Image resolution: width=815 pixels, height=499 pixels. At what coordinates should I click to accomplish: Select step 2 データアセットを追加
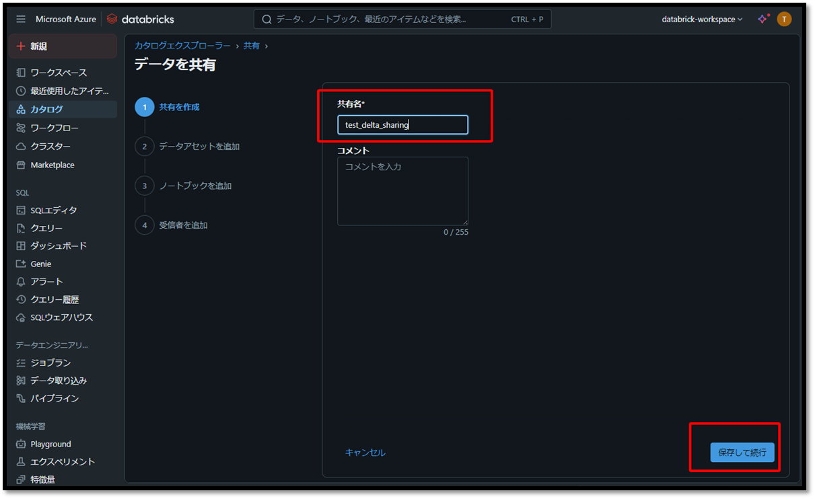pyautogui.click(x=188, y=146)
